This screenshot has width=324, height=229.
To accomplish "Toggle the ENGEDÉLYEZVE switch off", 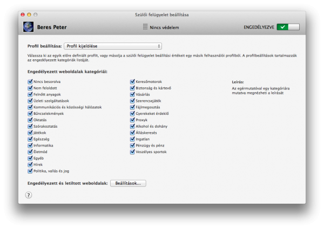I will click(x=288, y=27).
